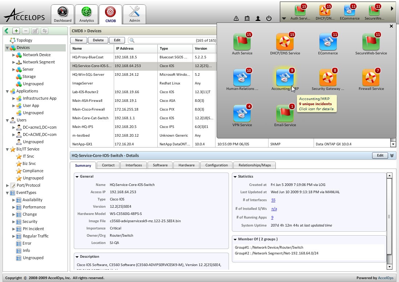The width and height of the screenshot is (399, 282).
Task: Switch to the Relationships/Maps tab
Action: (x=254, y=165)
